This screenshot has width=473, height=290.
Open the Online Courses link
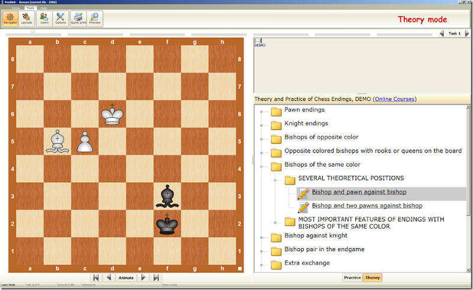tap(394, 99)
